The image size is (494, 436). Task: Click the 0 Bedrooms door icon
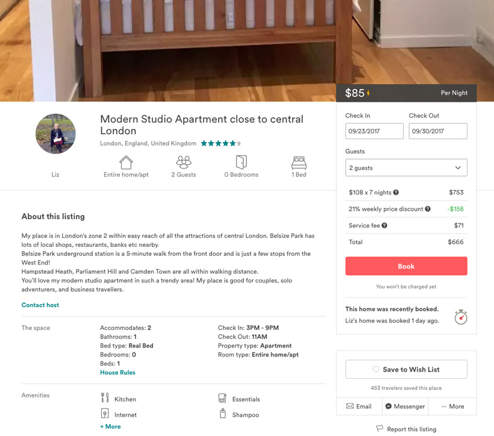241,162
